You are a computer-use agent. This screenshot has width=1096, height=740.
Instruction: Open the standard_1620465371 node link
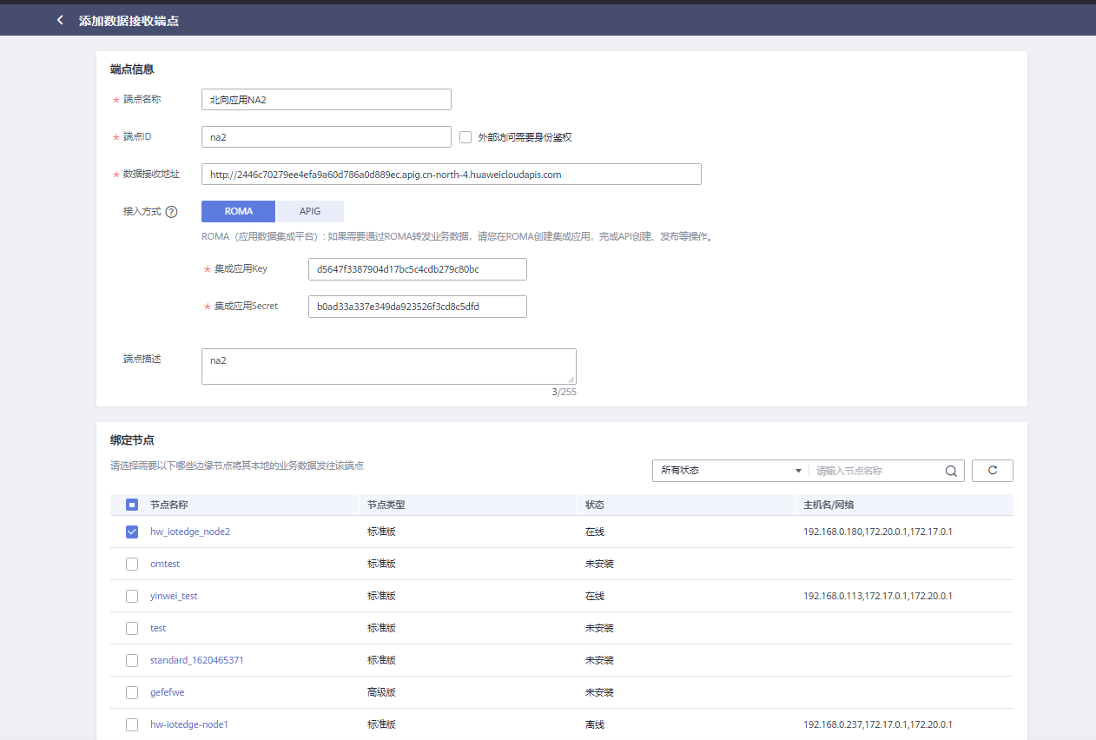tap(197, 660)
